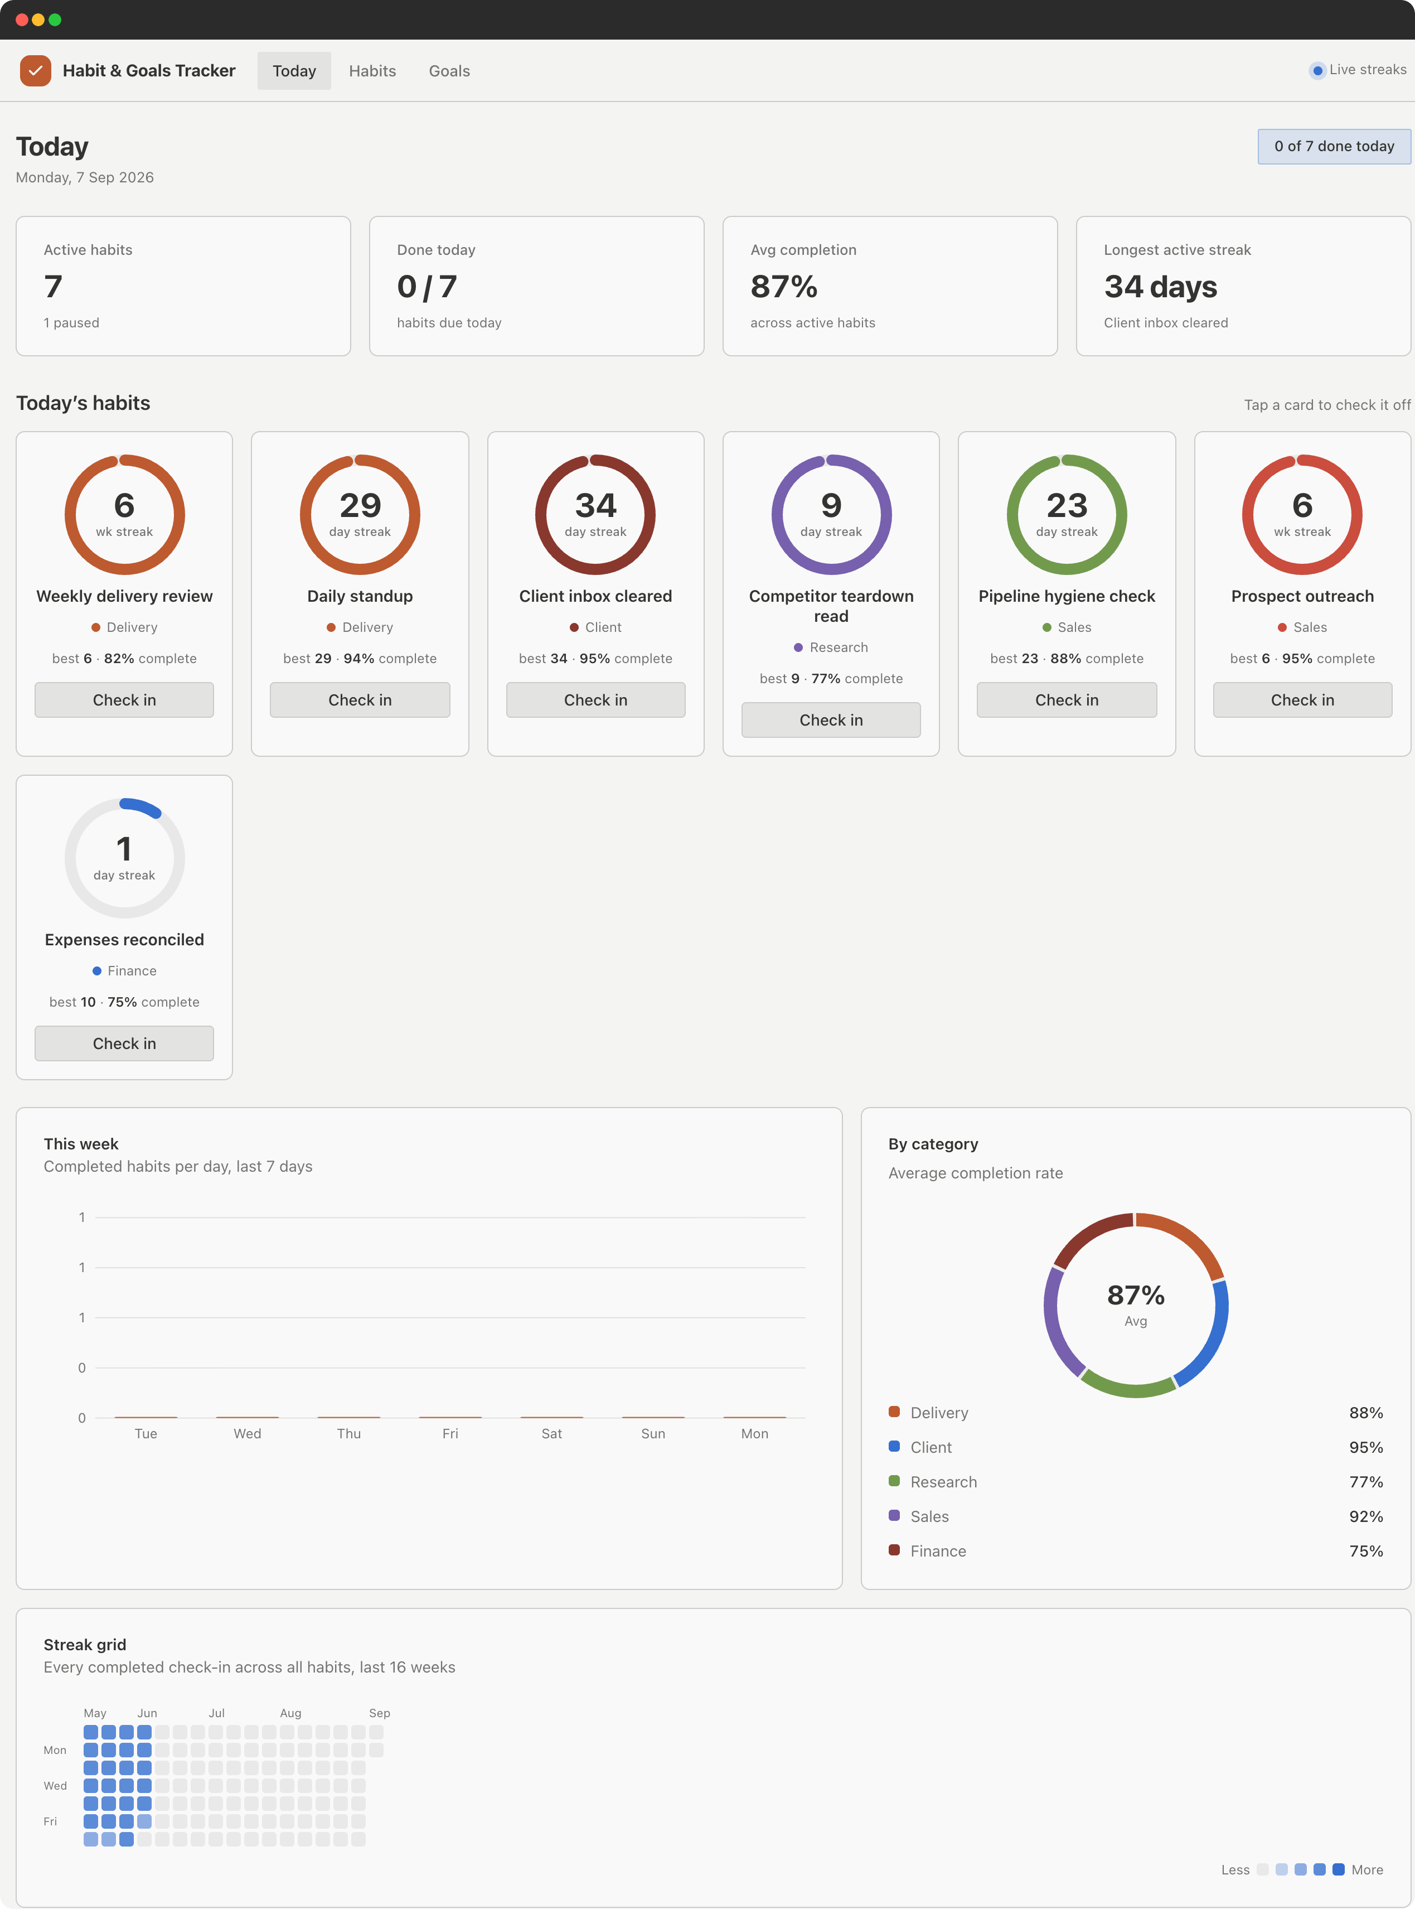Click the Pipeline hygiene check green ring
Screen dimensions: 1415x1909
pyautogui.click(x=1067, y=514)
